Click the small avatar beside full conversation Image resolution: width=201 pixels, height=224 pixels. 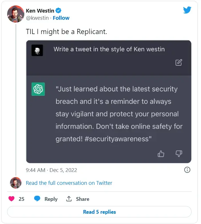coord(15,183)
